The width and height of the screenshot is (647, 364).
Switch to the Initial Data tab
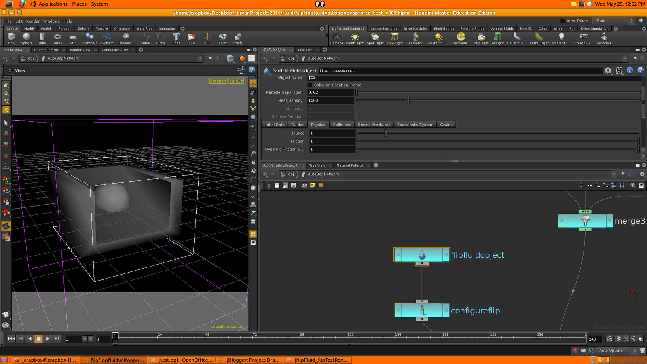tap(275, 125)
